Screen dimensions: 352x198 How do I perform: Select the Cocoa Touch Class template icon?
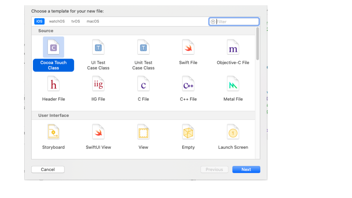point(53,47)
